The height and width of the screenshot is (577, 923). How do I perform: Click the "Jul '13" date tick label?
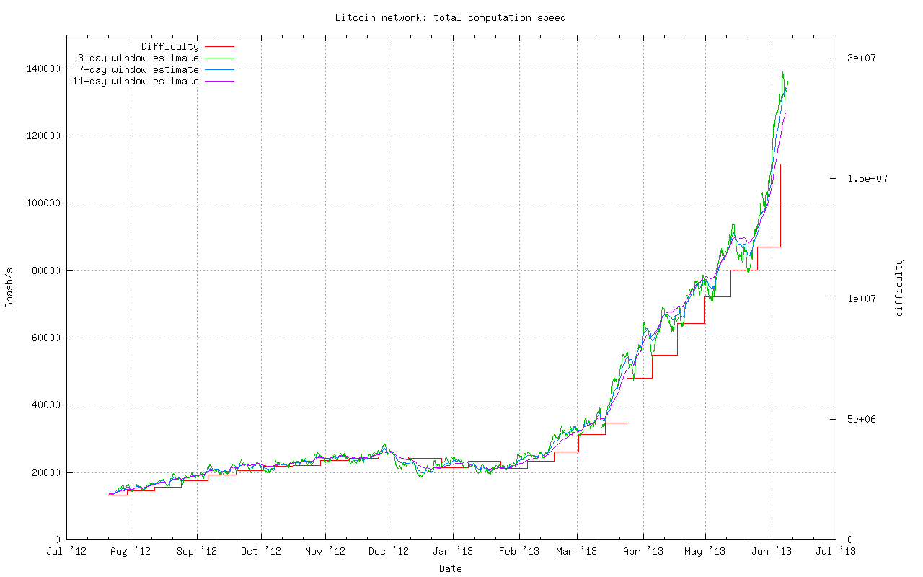(x=835, y=552)
